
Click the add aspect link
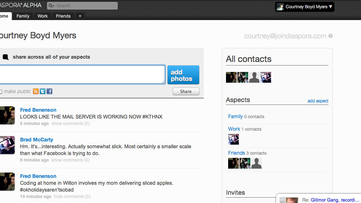(318, 101)
